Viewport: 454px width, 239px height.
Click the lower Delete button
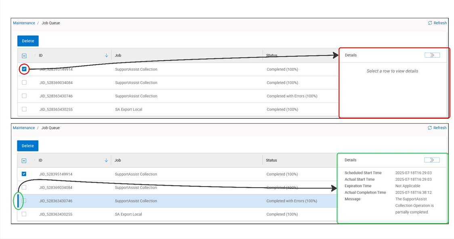pyautogui.click(x=28, y=146)
